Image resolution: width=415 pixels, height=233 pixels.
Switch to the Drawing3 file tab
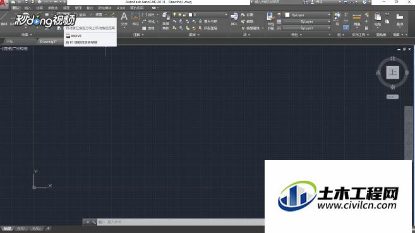(x=48, y=42)
